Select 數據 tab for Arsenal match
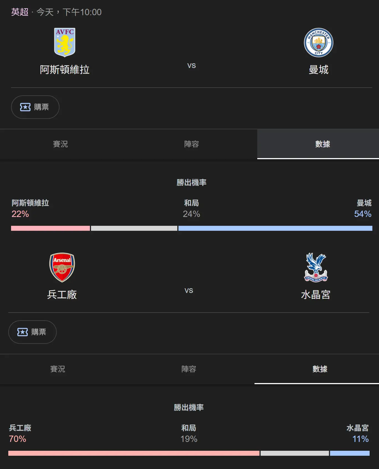This screenshot has height=469, width=379. click(x=320, y=369)
